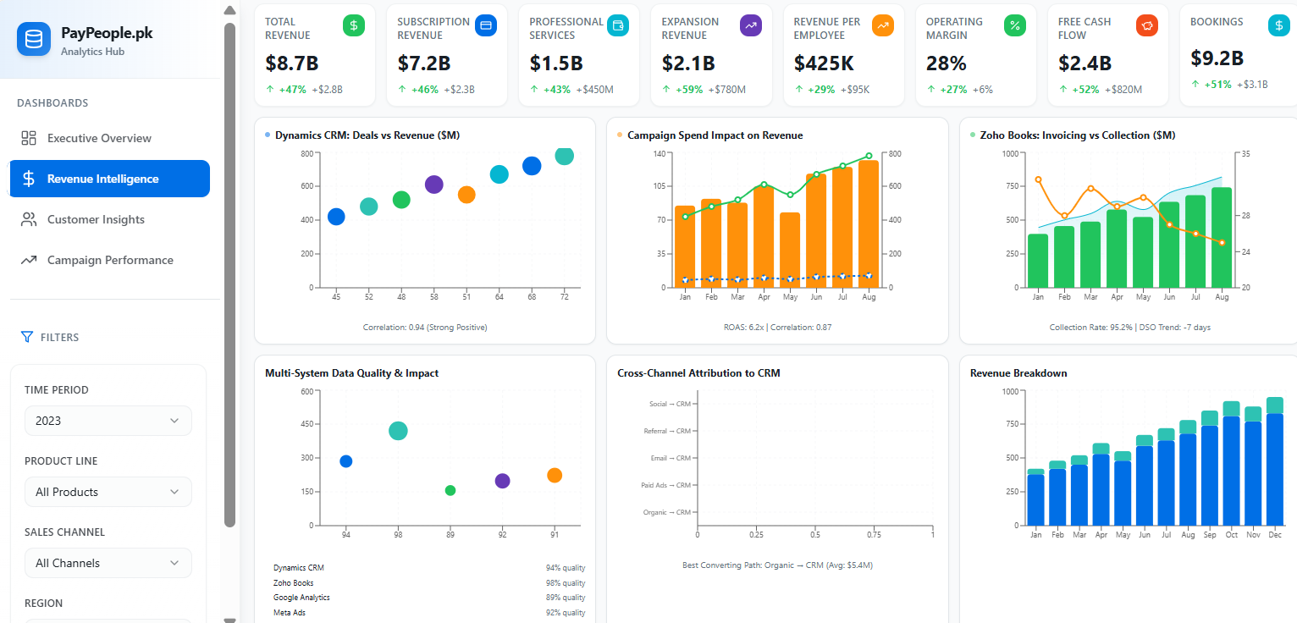This screenshot has width=1297, height=623.
Task: Click the orange bubble at 91 quality
Action: [x=555, y=476]
